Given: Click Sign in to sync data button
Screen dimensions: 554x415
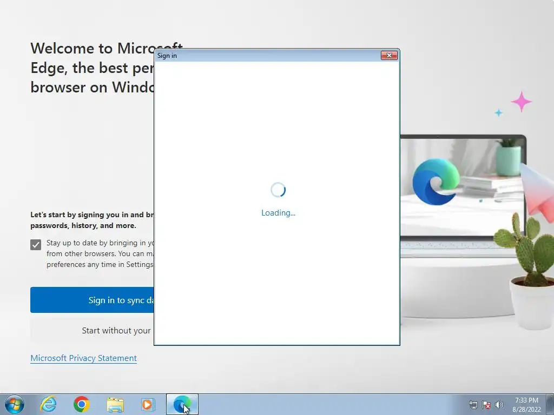Looking at the screenshot, I should click(92, 300).
